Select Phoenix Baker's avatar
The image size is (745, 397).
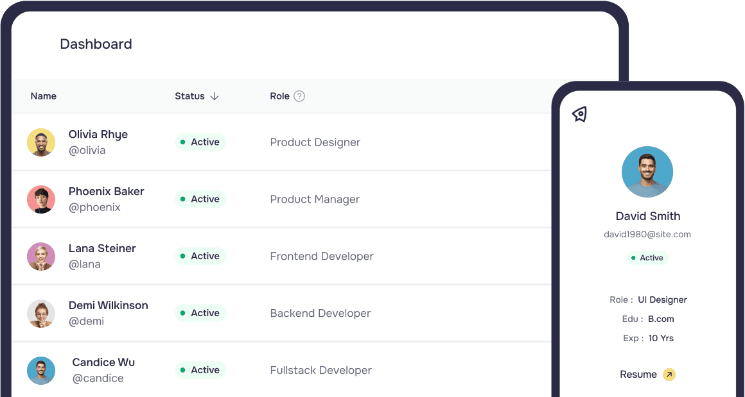[41, 199]
